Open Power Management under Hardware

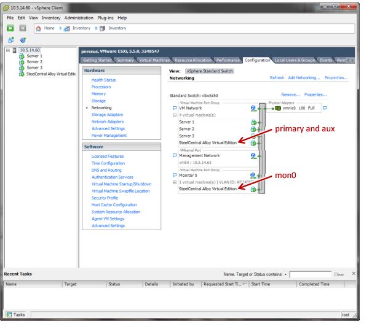(x=109, y=136)
